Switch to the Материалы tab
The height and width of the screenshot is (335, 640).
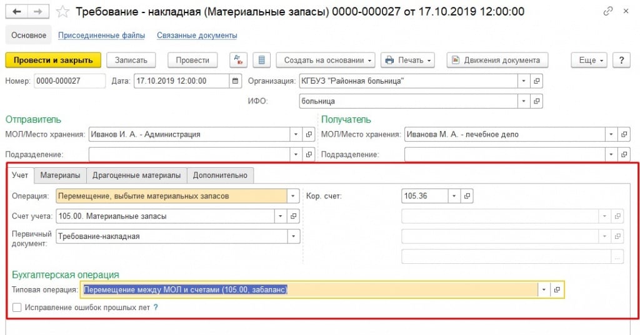point(60,175)
